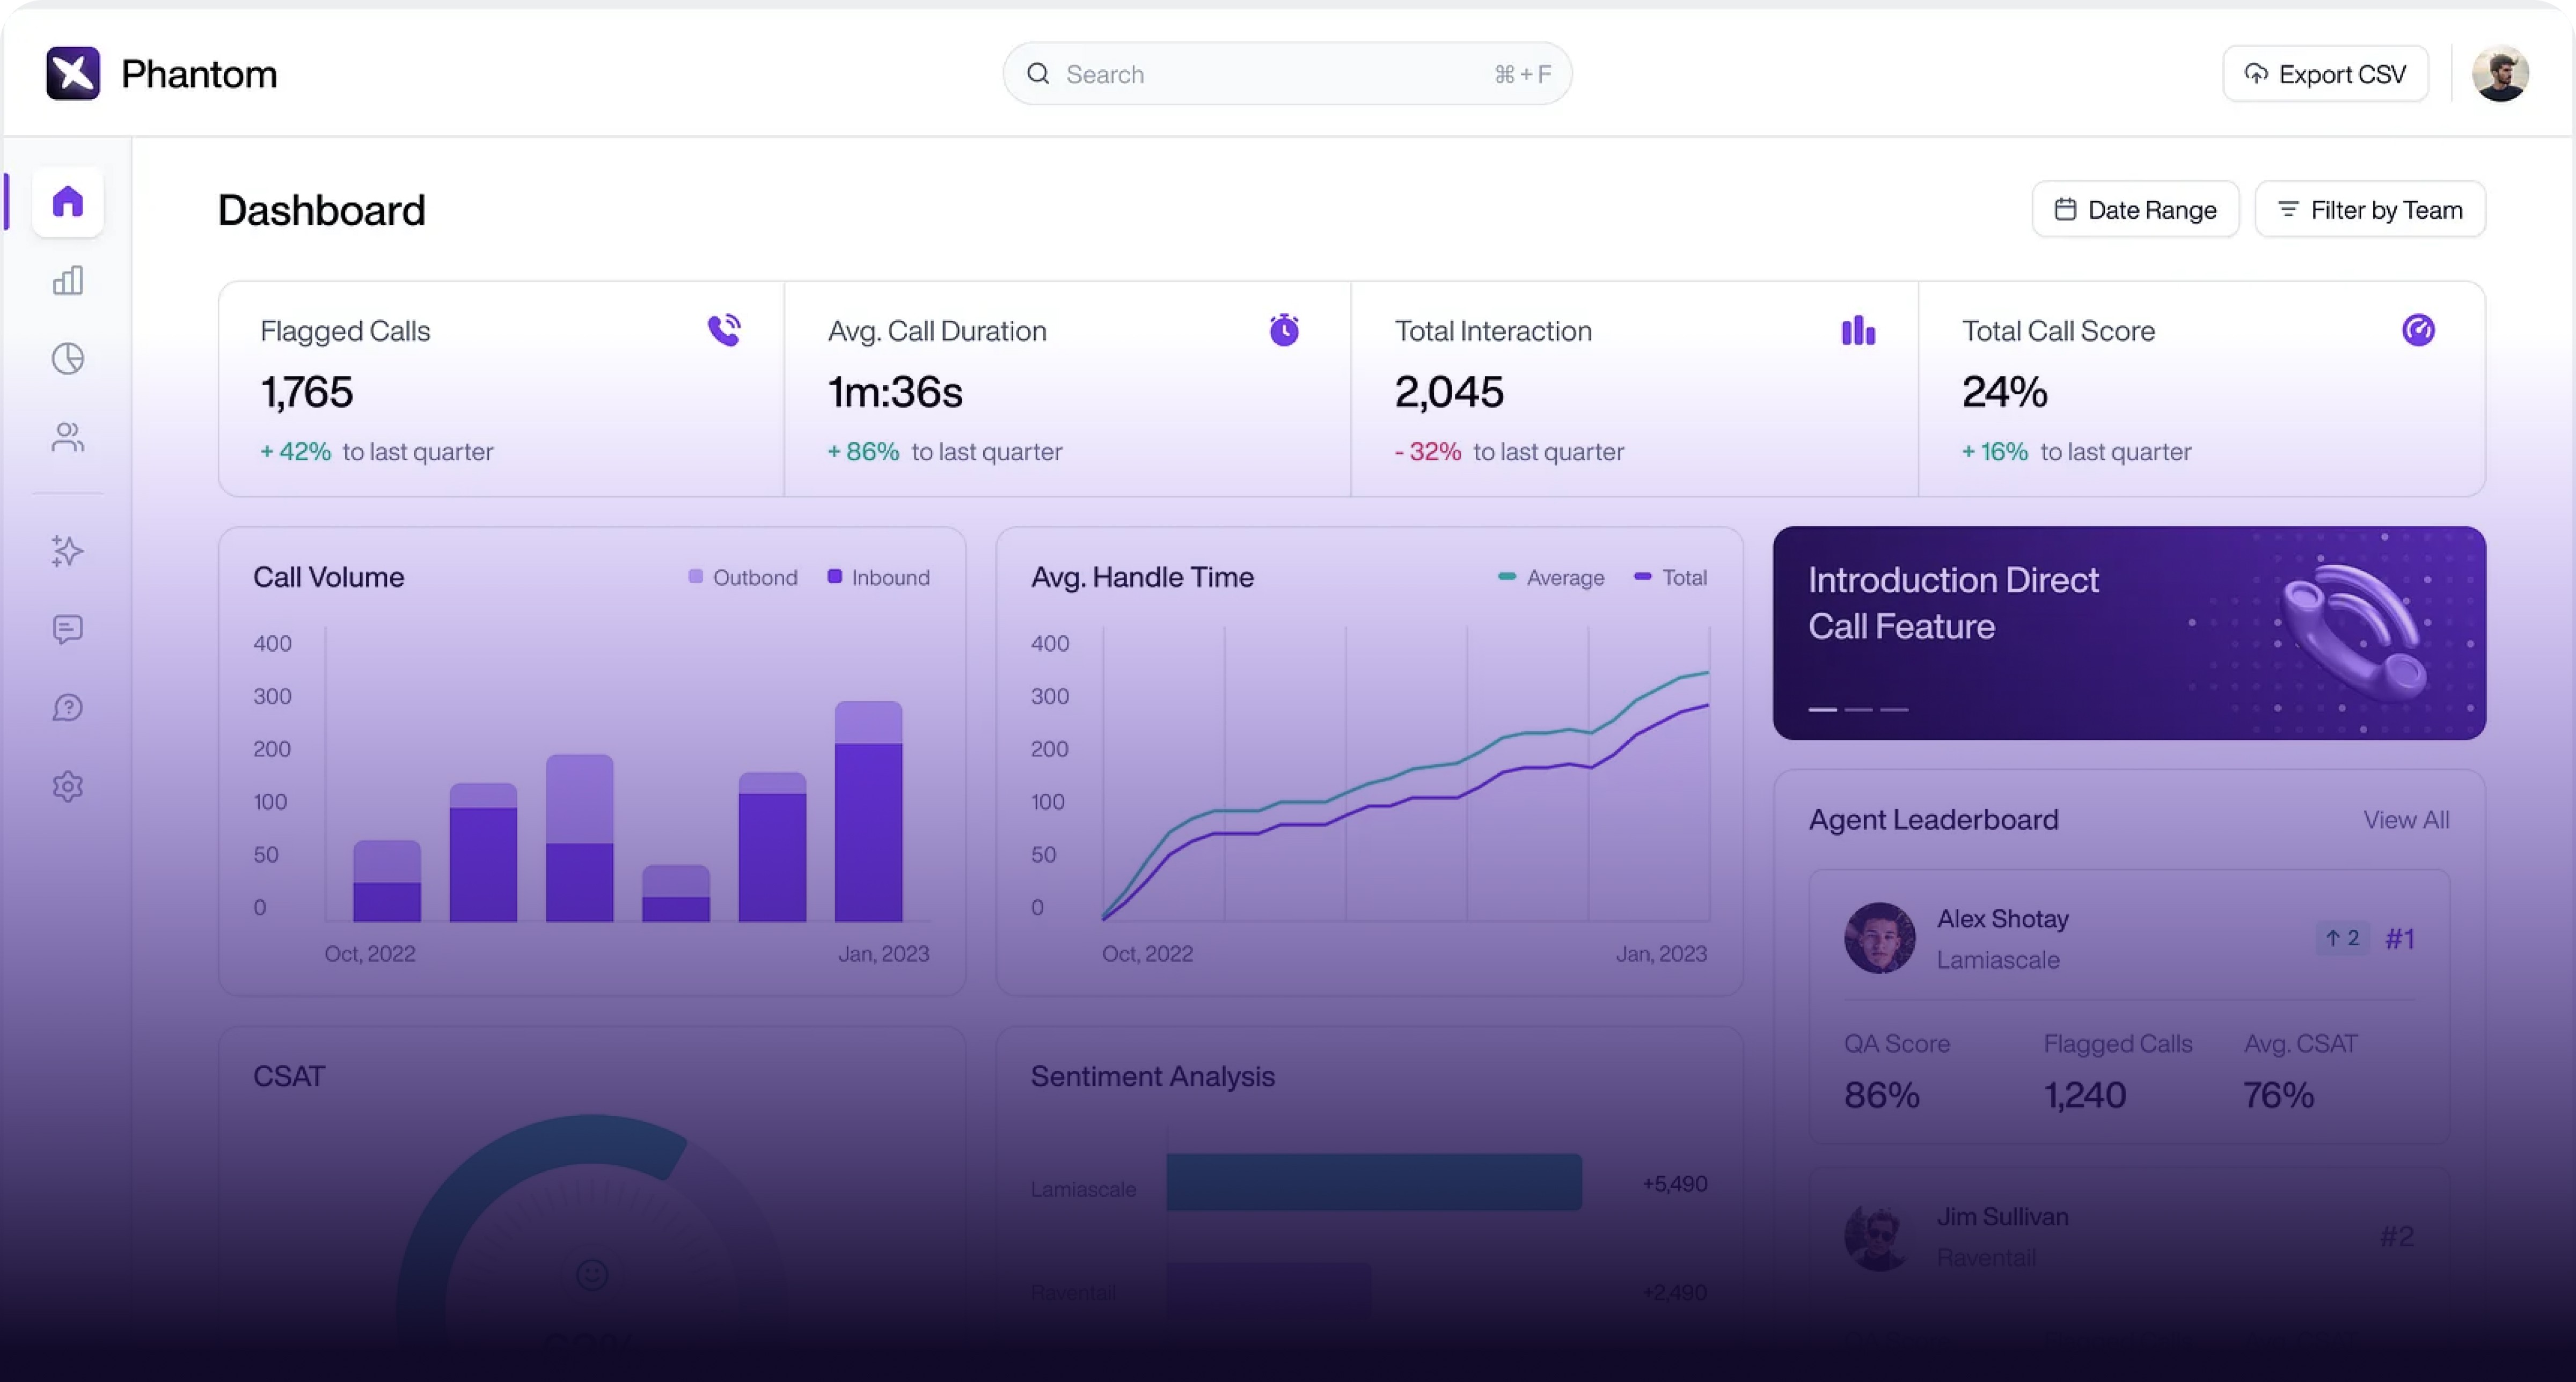Image resolution: width=2576 pixels, height=1382 pixels.
Task: Click Jim Sullivan's avatar in the leaderboard
Action: [x=1879, y=1236]
